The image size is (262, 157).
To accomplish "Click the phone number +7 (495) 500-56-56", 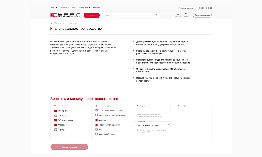I will [205, 8].
